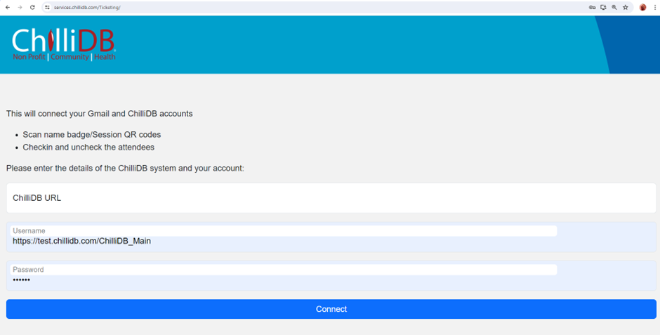The image size is (660, 335).
Task: Click the text "Scan name badge/Session QR codes"
Action: click(x=92, y=135)
